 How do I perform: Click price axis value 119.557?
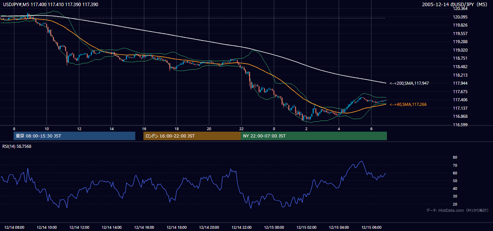click(x=460, y=33)
